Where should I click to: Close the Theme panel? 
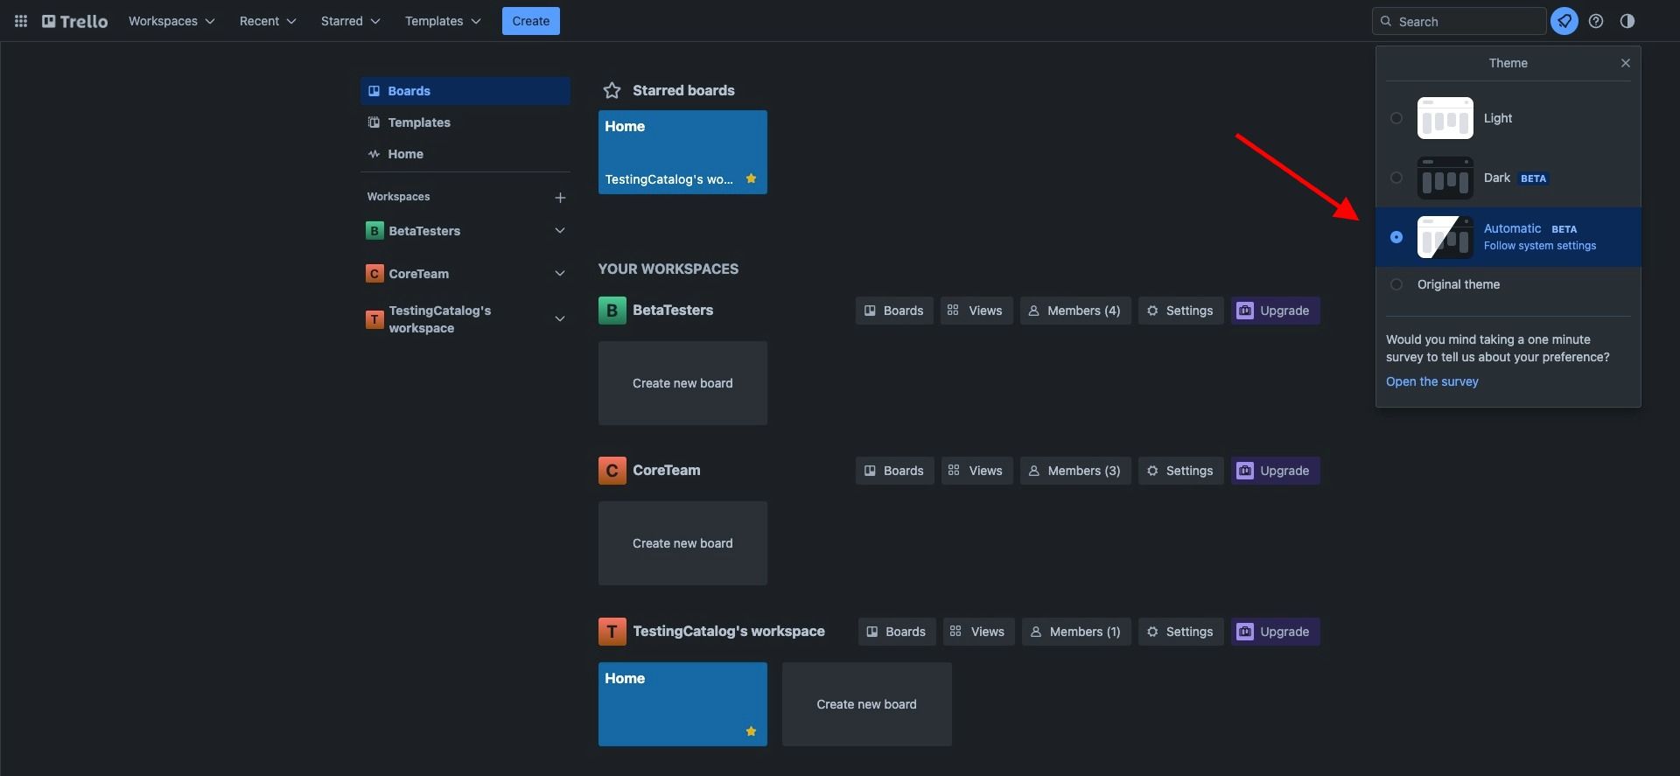(x=1626, y=63)
